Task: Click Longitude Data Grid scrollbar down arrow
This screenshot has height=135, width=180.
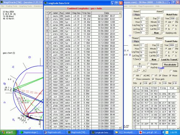Action: tap(120, 128)
